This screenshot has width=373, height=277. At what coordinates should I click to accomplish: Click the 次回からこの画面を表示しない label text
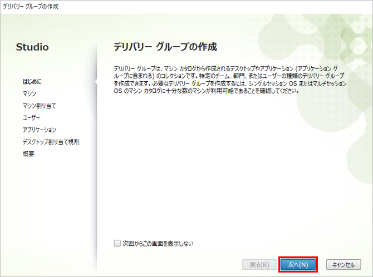158,244
